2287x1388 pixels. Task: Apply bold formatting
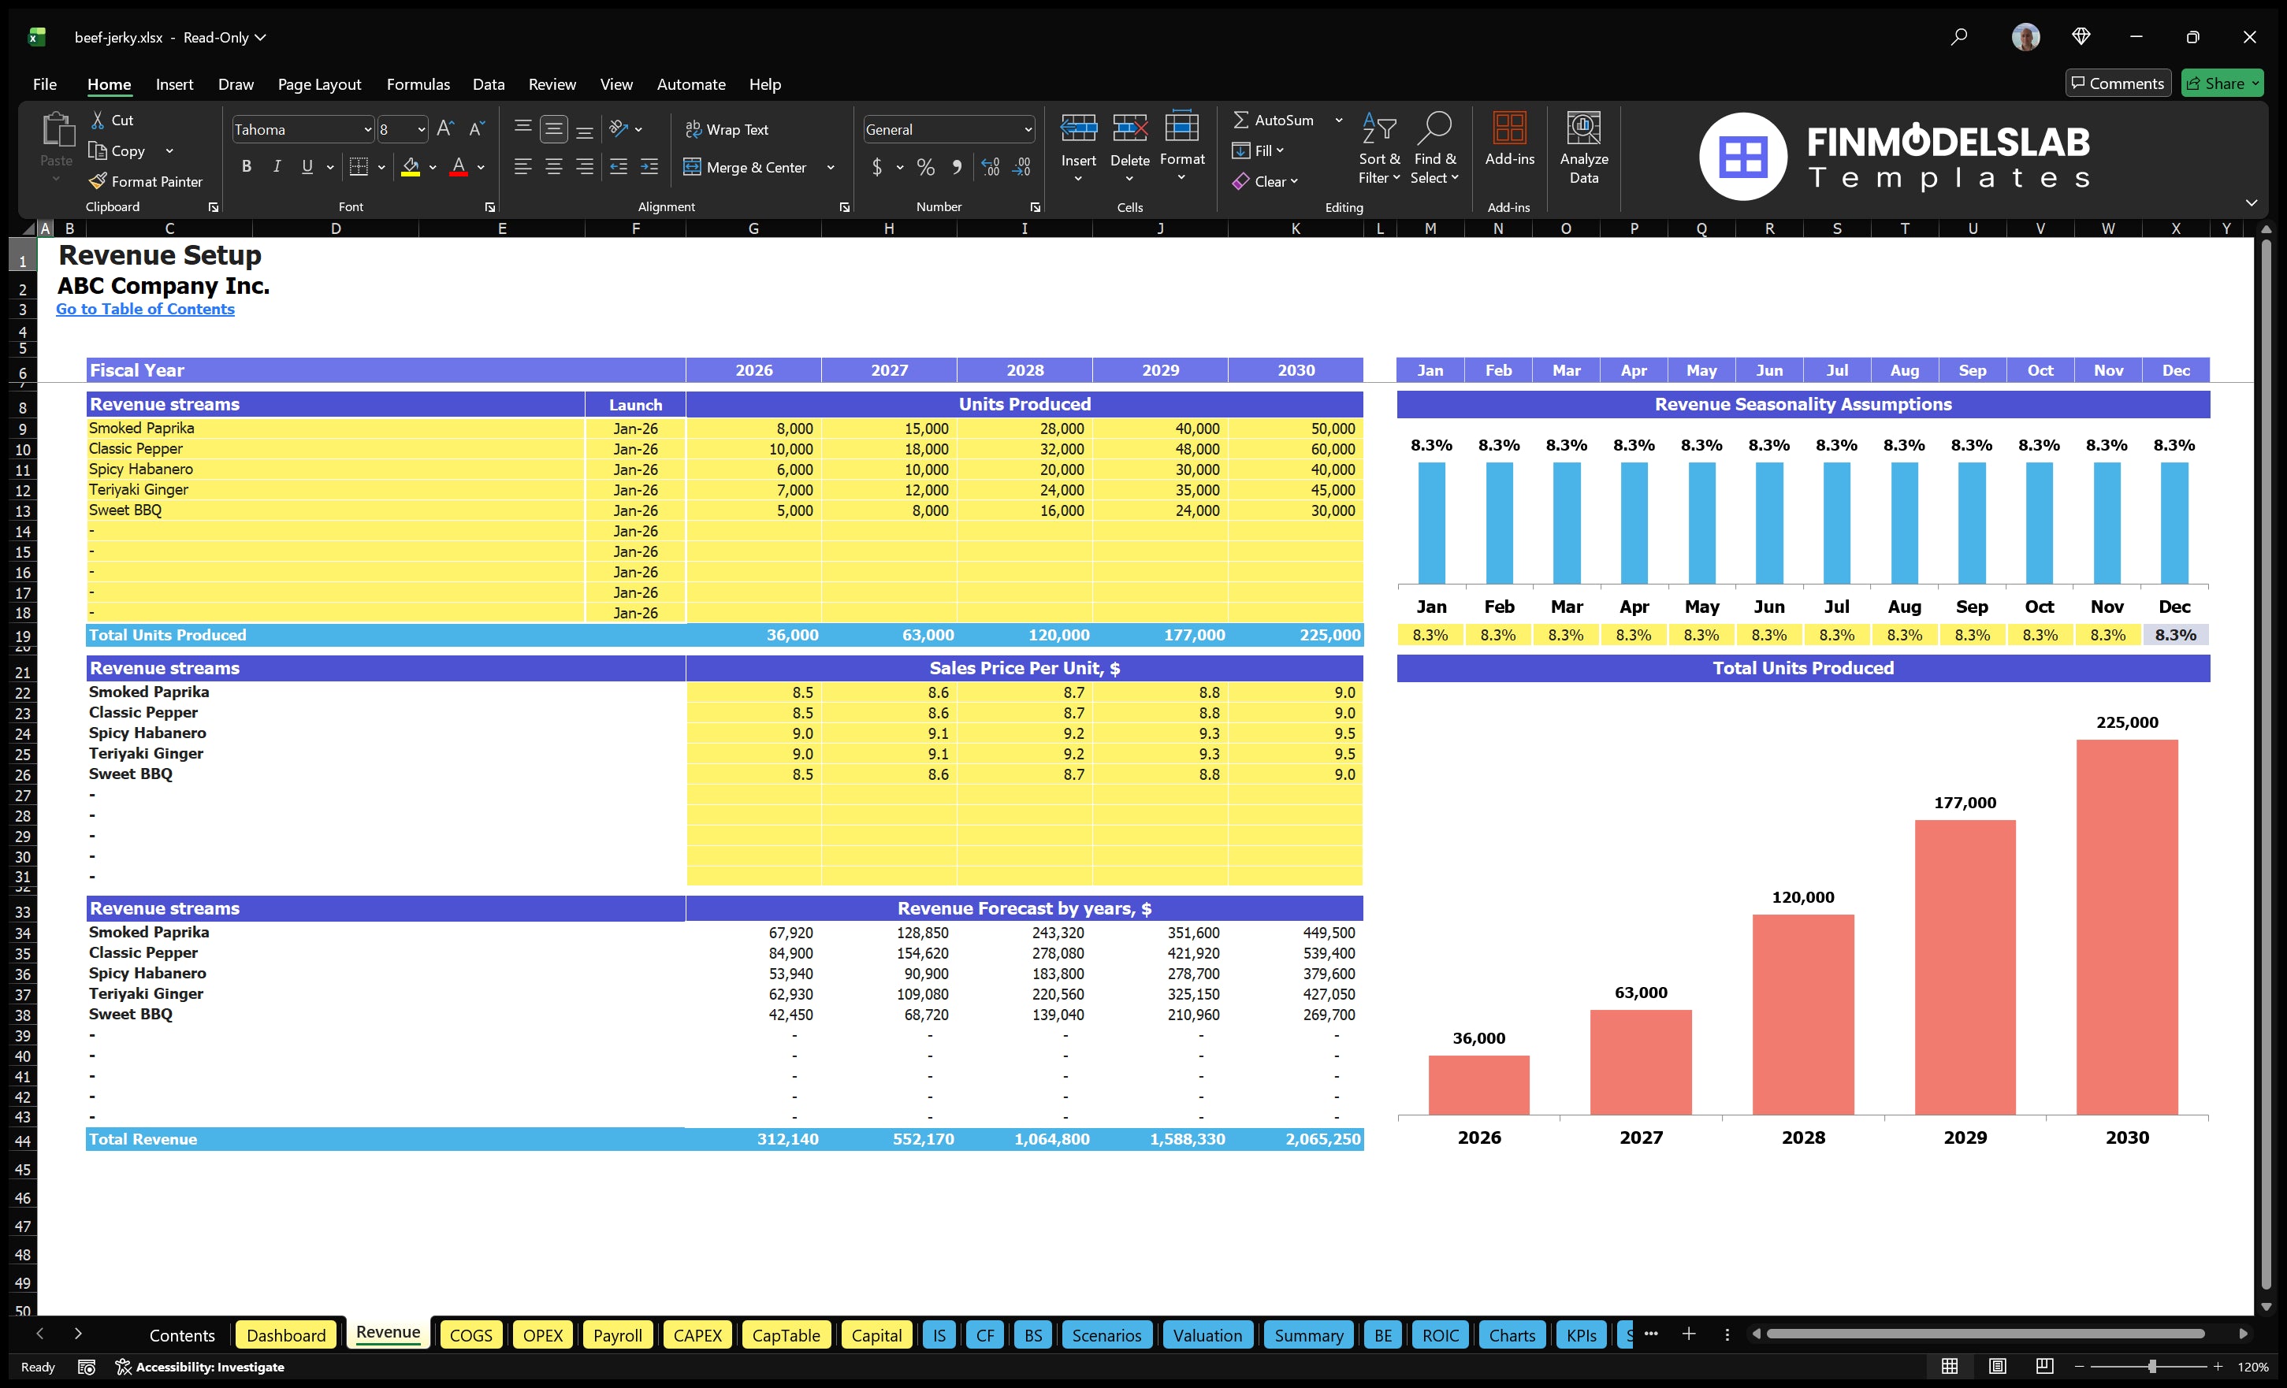coord(246,167)
